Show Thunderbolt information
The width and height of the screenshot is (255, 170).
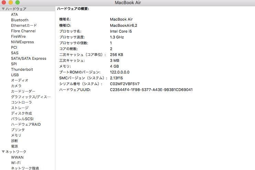(22, 69)
